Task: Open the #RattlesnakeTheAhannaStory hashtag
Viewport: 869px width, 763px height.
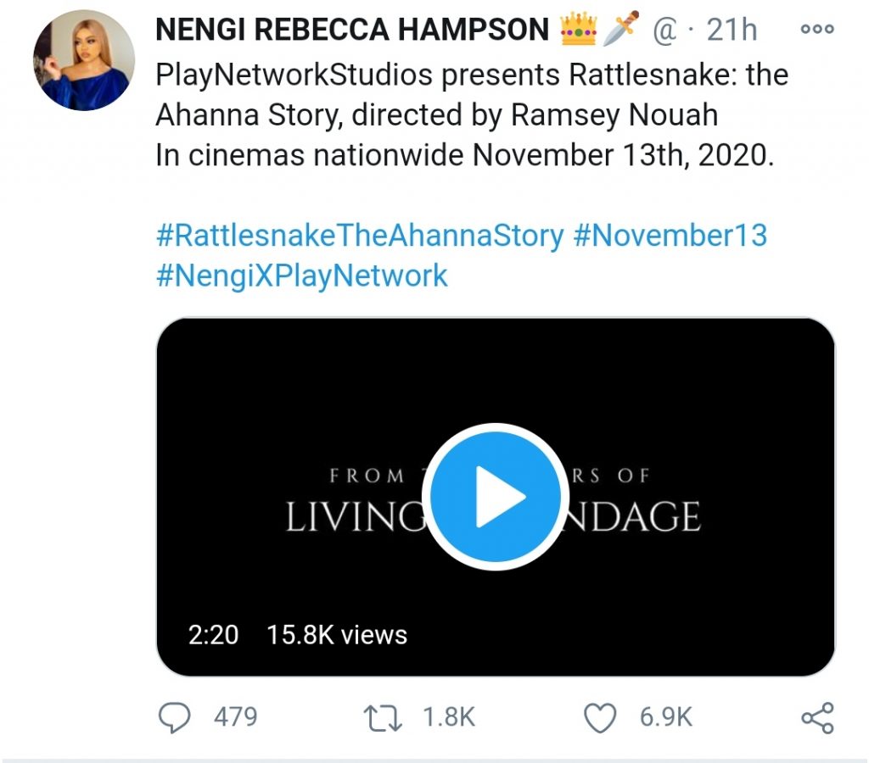Action: pos(360,236)
